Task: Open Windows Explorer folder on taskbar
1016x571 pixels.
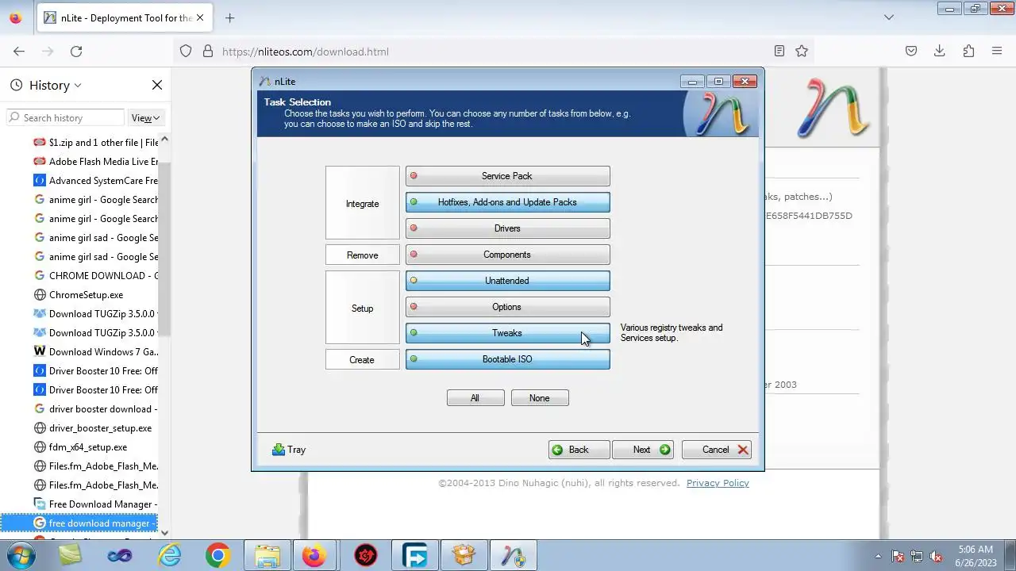Action: 267,556
